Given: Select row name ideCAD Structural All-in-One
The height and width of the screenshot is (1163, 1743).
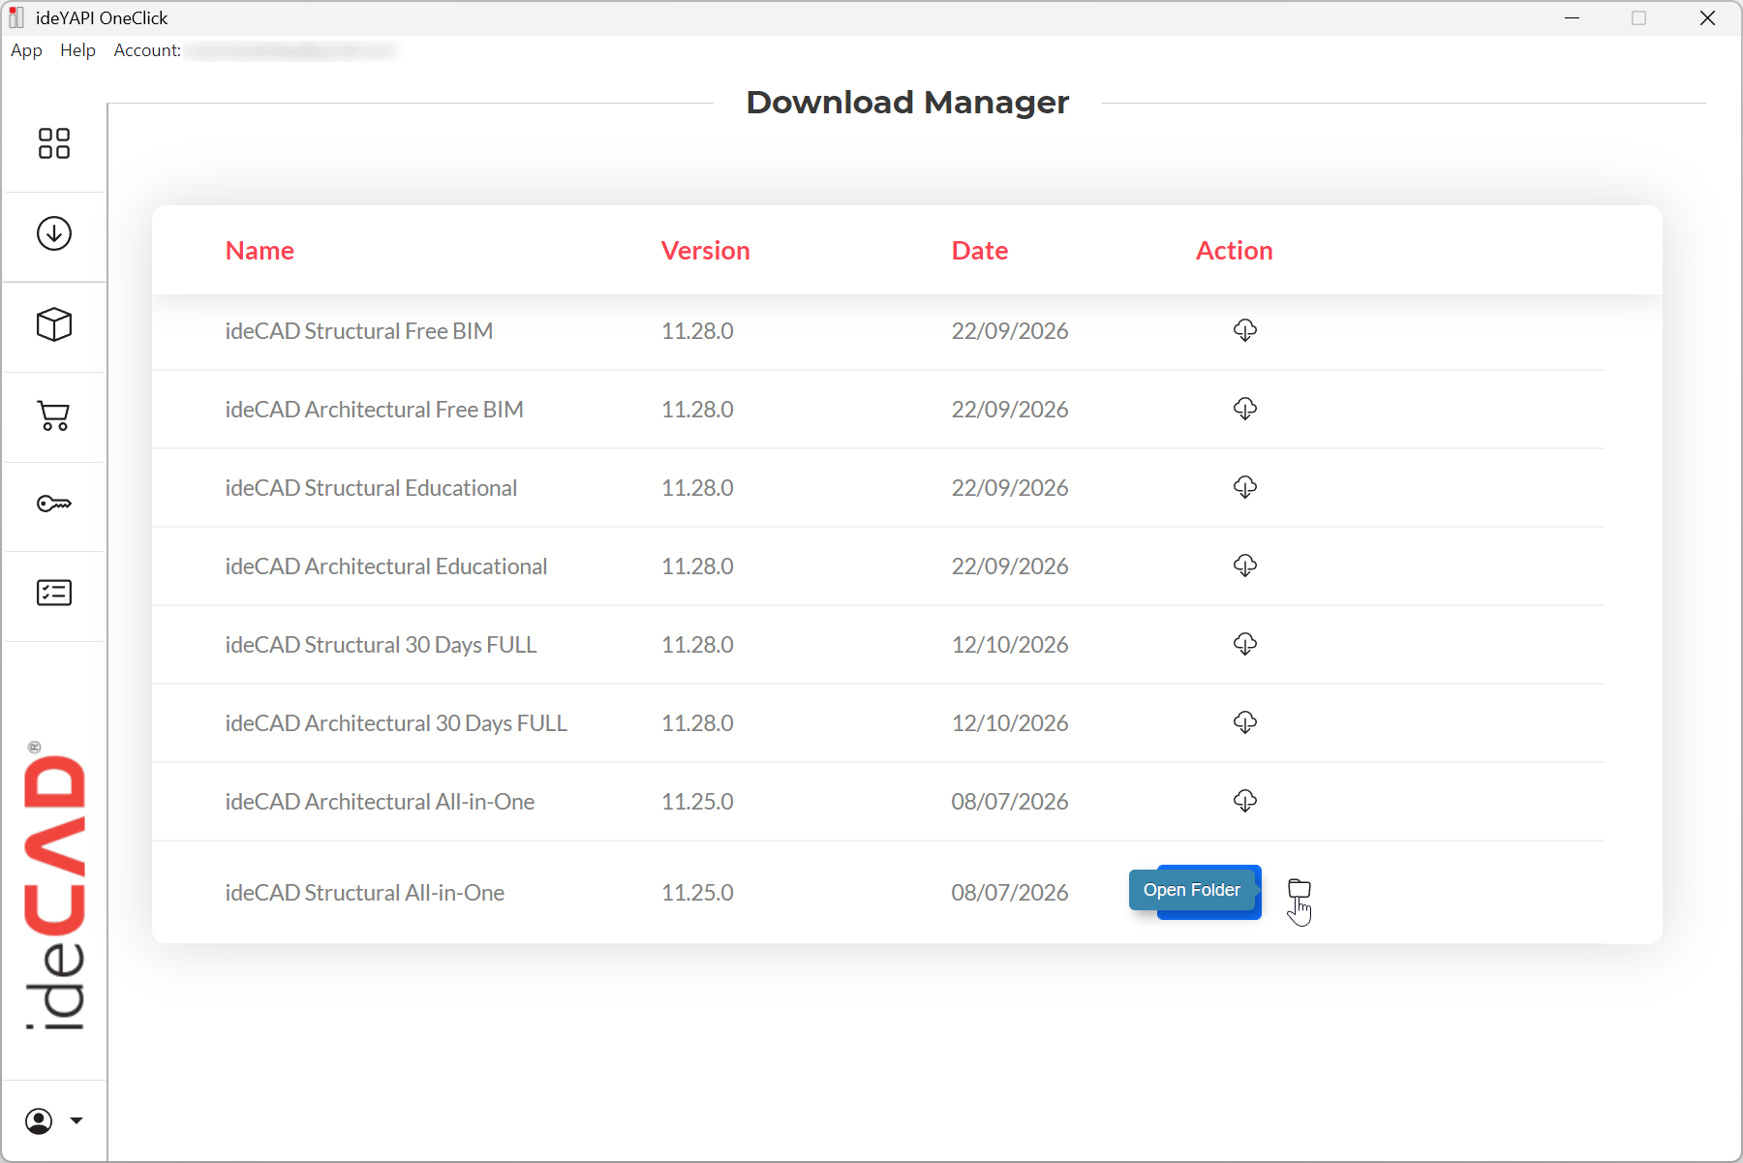Looking at the screenshot, I should [365, 893].
